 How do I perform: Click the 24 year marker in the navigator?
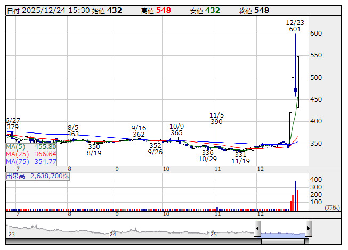[112, 234]
